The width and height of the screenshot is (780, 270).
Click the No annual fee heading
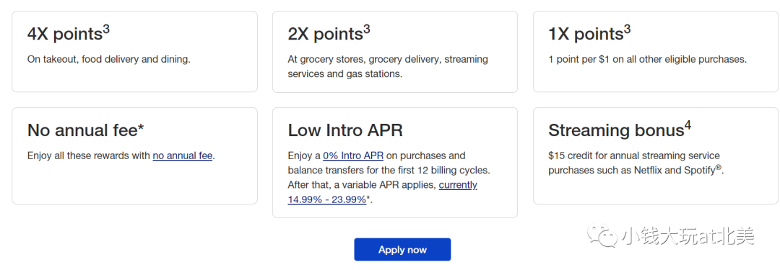pos(85,130)
